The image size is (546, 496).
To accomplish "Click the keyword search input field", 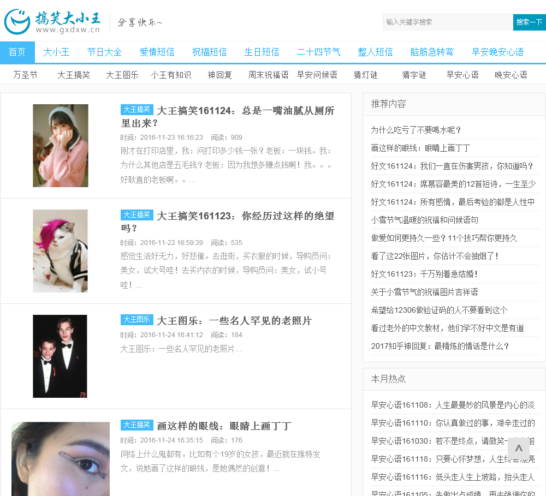I will [x=448, y=22].
